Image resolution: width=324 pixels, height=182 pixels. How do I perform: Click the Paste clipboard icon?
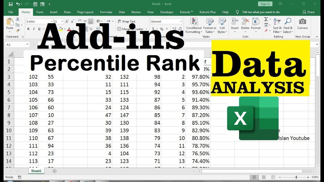point(10,22)
